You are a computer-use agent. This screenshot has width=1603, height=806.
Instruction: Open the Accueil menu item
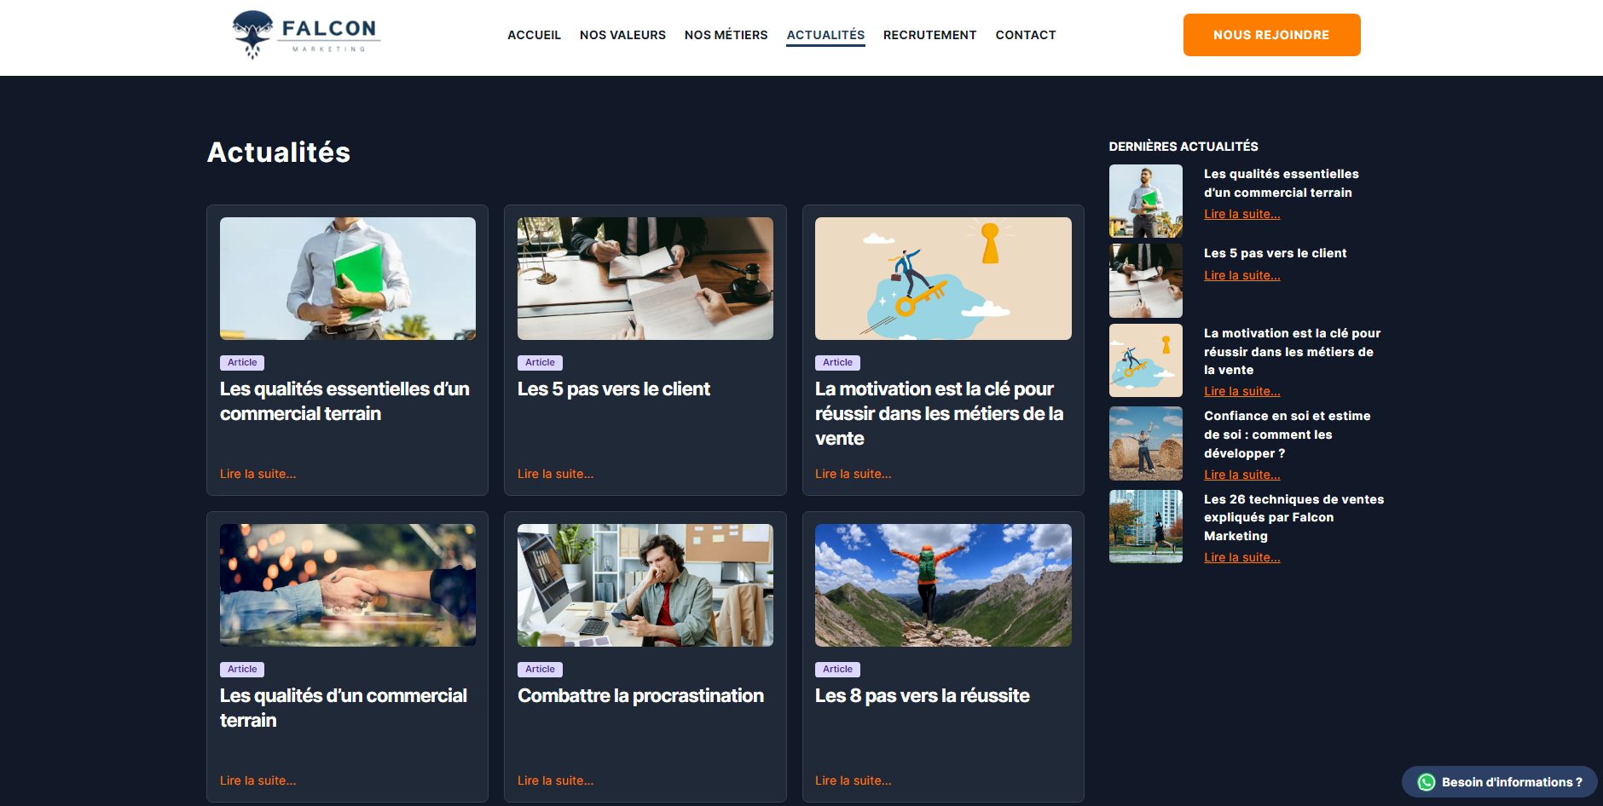(534, 35)
